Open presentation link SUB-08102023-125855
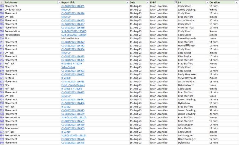The height and width of the screenshot is (145, 239). click(x=74, y=31)
